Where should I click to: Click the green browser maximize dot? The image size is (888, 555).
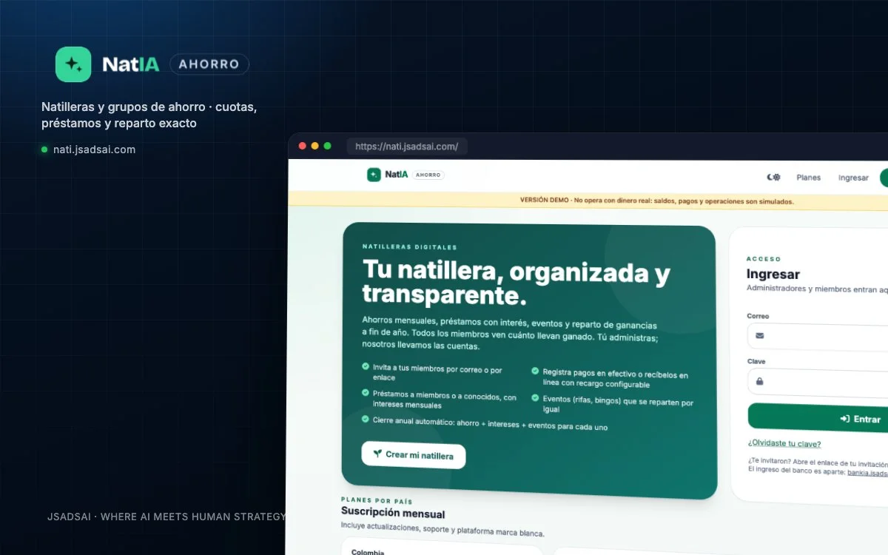pyautogui.click(x=327, y=146)
